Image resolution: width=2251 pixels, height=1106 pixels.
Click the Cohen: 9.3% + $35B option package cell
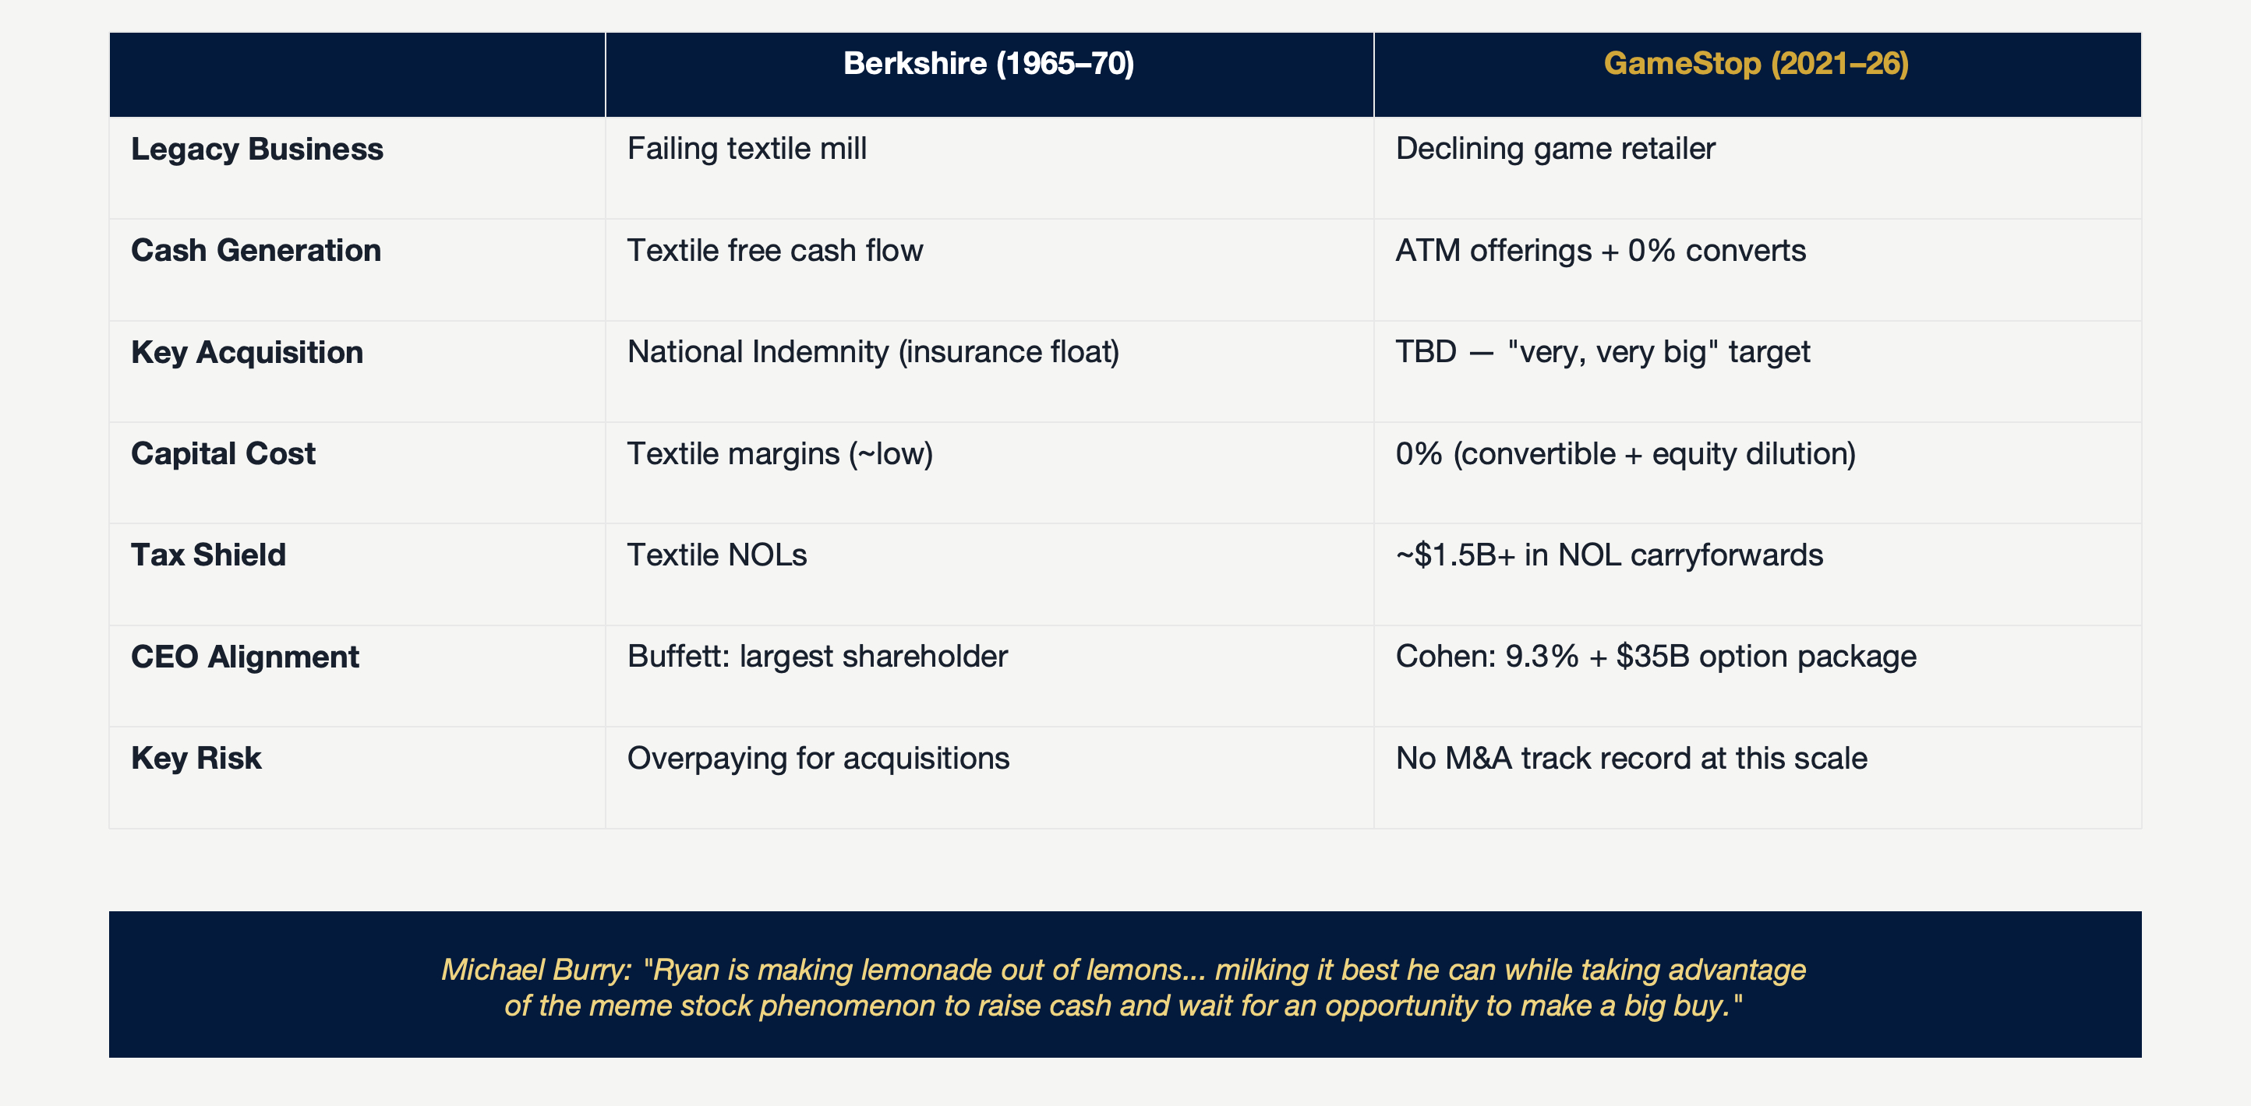(1655, 657)
